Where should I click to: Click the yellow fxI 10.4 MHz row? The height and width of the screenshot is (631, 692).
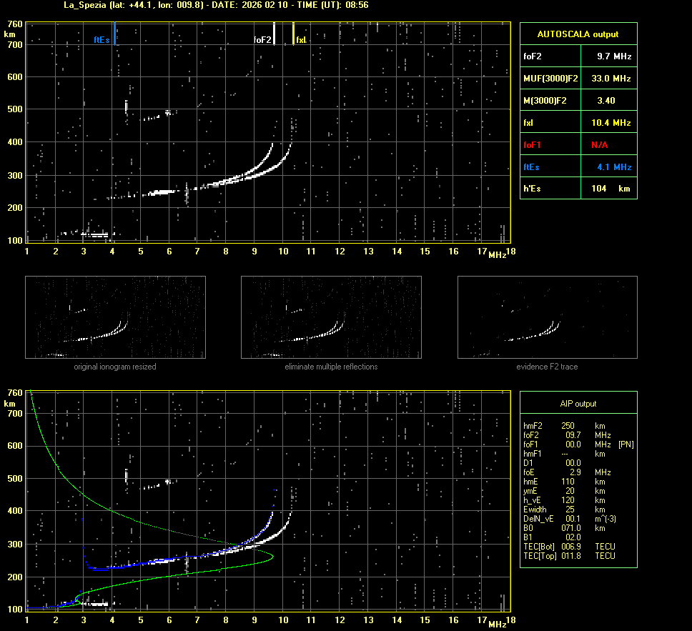click(578, 123)
